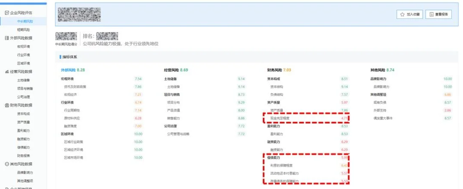This screenshot has height=189, width=463.
Task: Click the 货币及财政政策 indicator row
Action: 102,87
